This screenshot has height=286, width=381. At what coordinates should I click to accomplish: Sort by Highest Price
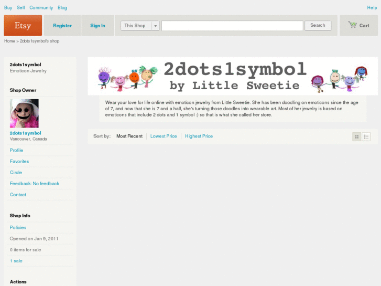(199, 136)
